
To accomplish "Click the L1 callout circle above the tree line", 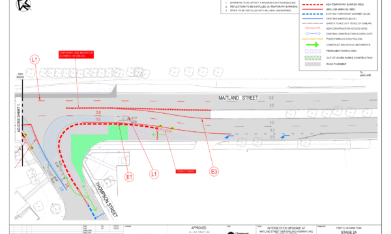I will tap(35, 60).
